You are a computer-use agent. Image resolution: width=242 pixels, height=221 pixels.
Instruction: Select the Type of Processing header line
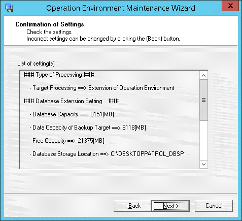coord(59,75)
